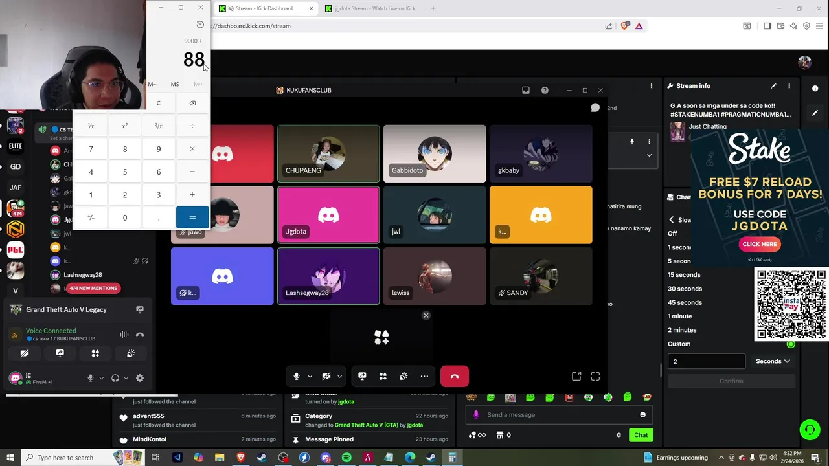This screenshot has height=466, width=829.
Task: Open camera options arrow in call controls
Action: pos(339,376)
